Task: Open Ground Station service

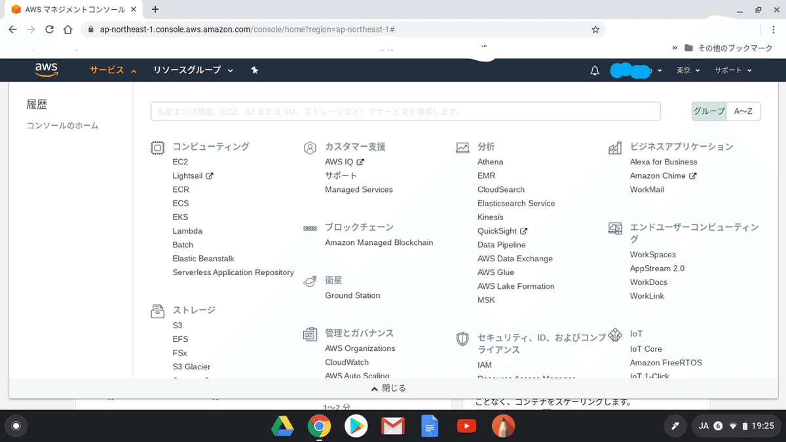Action: [352, 295]
